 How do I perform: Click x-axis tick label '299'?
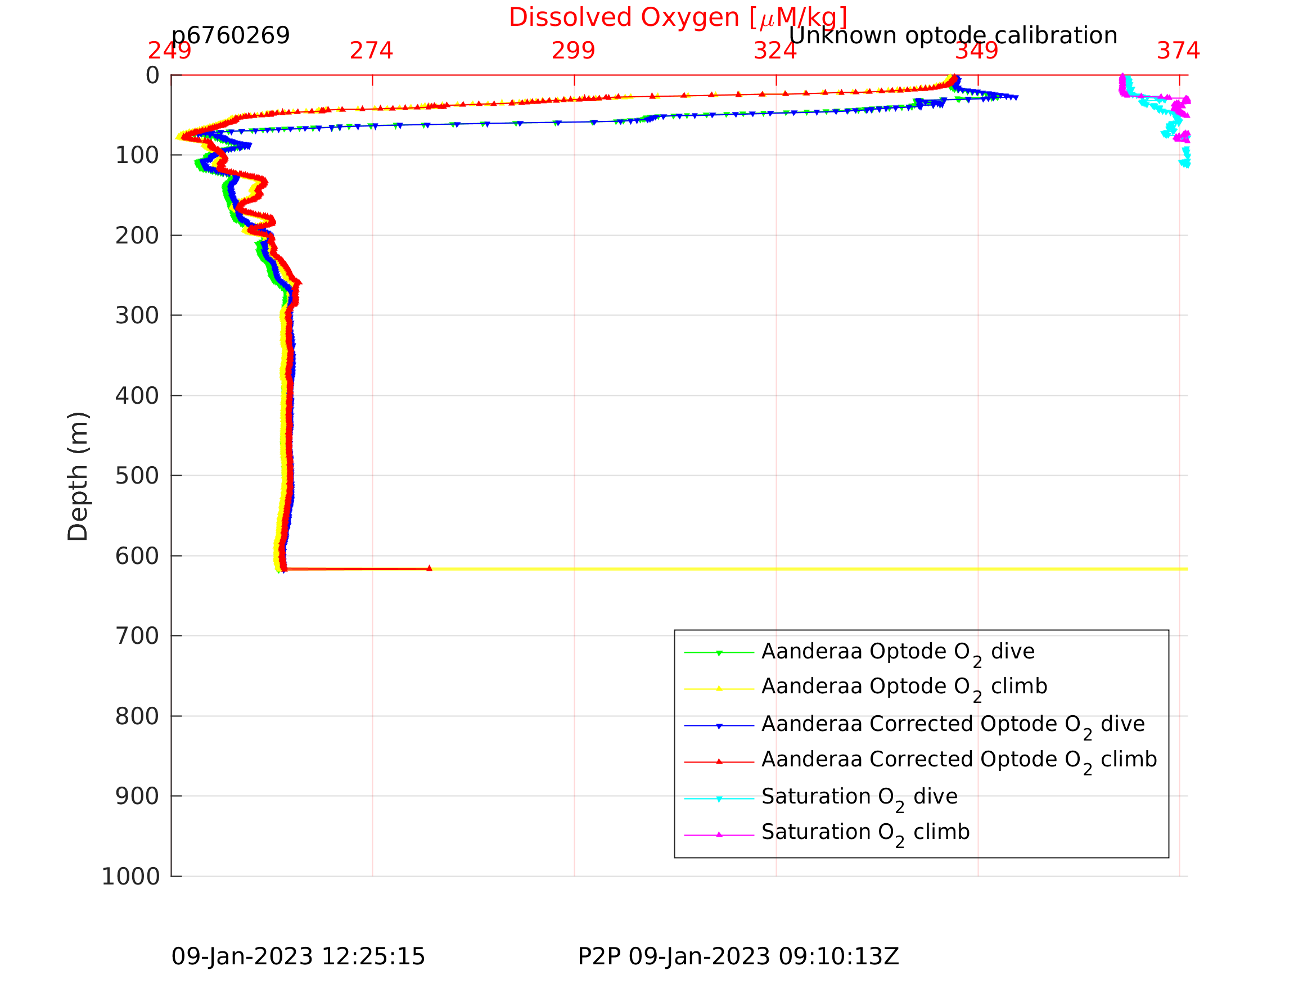point(573,51)
